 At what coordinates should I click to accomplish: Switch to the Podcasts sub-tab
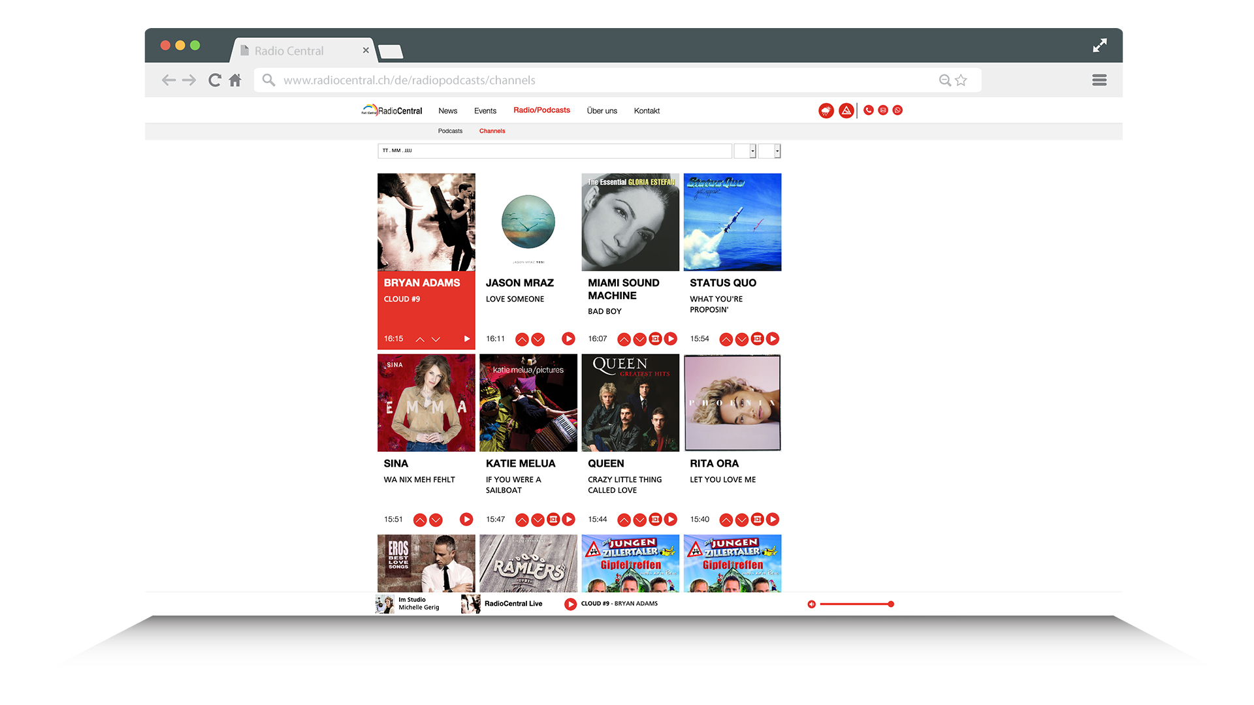click(x=450, y=131)
